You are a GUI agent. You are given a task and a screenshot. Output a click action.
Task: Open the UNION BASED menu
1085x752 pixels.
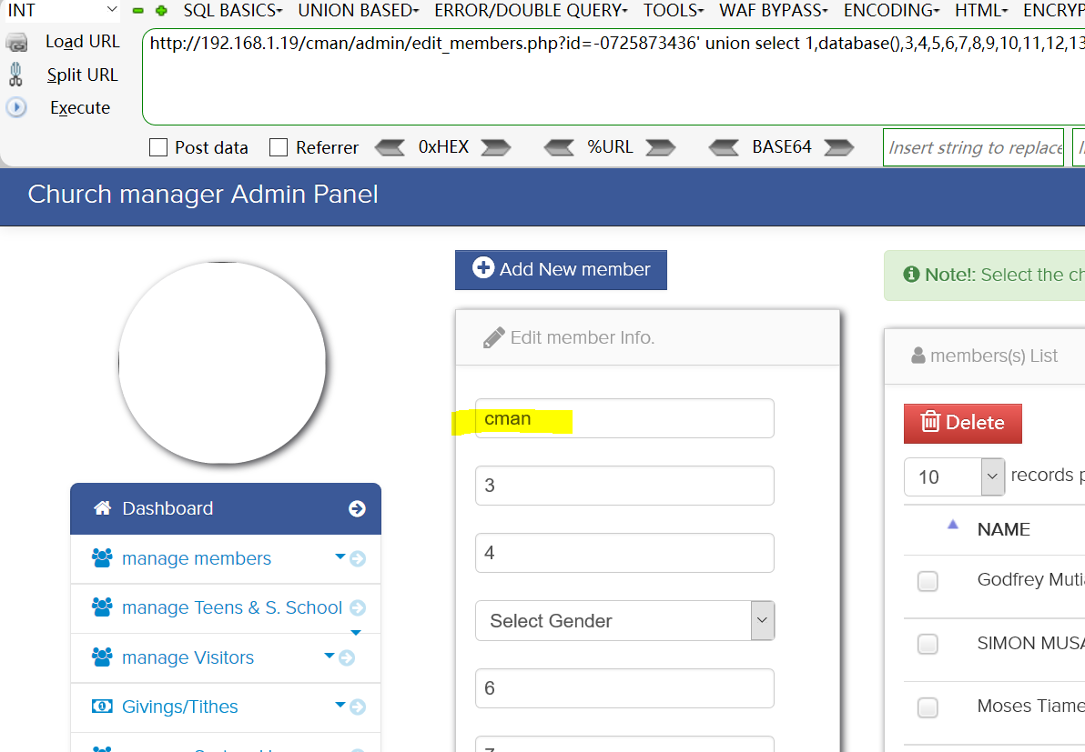[x=359, y=10]
